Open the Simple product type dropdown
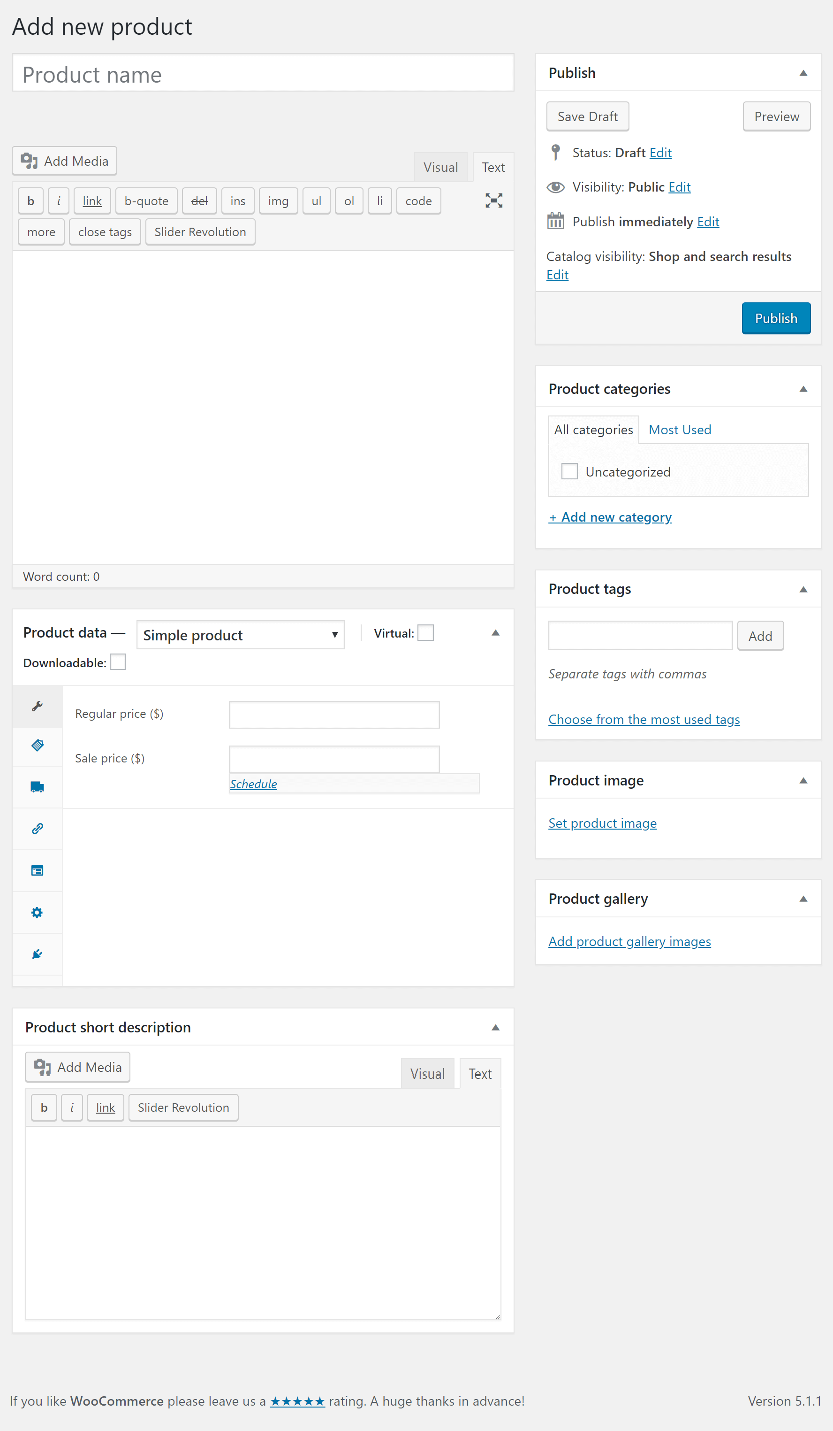Image resolution: width=833 pixels, height=1431 pixels. click(240, 635)
